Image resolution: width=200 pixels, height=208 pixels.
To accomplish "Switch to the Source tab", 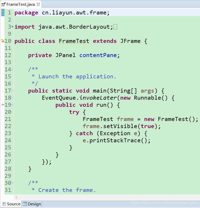I will point(11,204).
